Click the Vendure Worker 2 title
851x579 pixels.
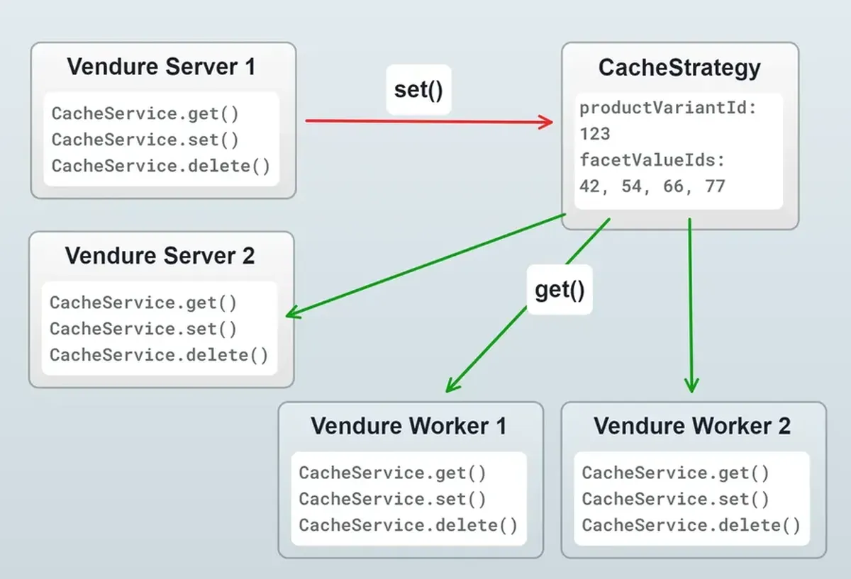(x=691, y=426)
